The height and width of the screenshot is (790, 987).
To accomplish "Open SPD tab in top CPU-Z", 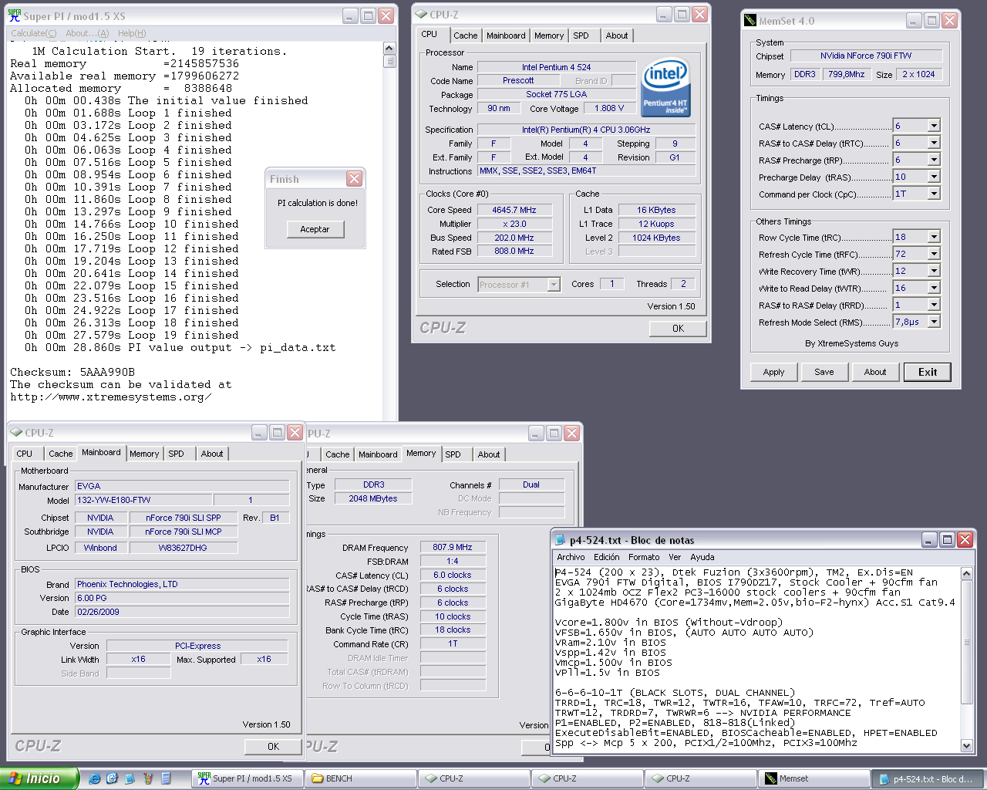I will 581,35.
